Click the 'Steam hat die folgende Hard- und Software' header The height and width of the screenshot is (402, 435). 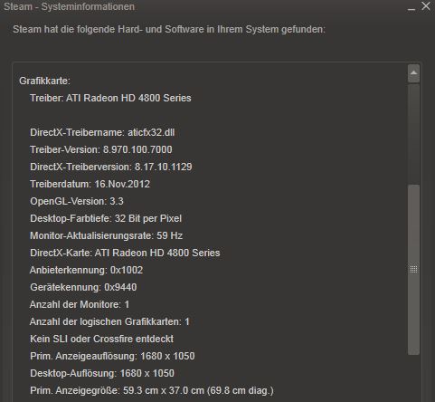[x=169, y=30]
